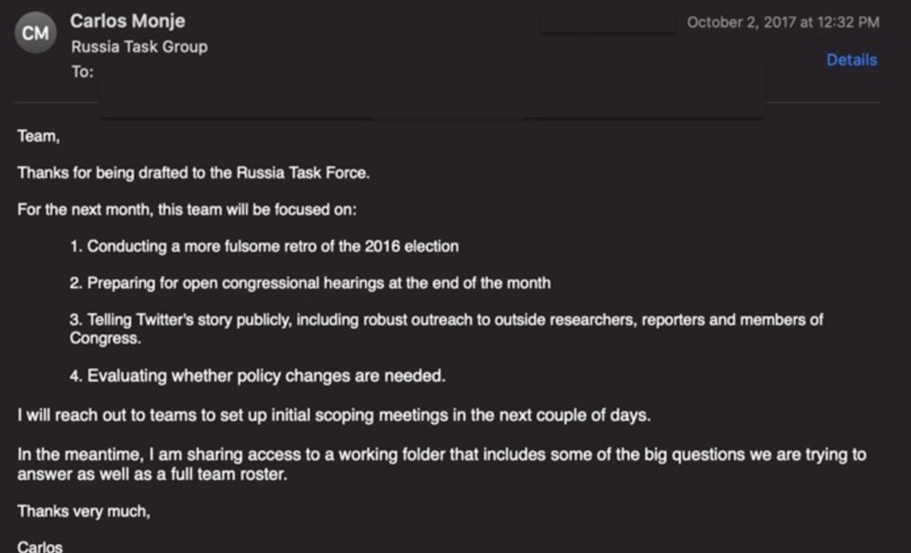Click the To: recipient label
The height and width of the screenshot is (553, 911).
(82, 71)
